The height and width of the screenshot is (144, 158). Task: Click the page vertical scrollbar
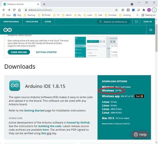click(156, 38)
